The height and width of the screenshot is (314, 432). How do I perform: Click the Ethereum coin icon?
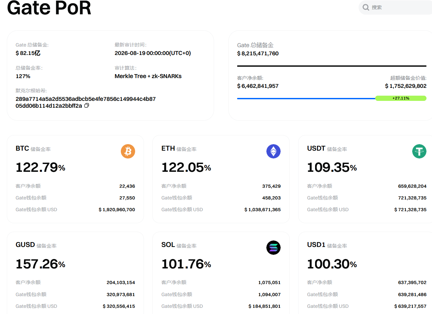click(x=273, y=151)
